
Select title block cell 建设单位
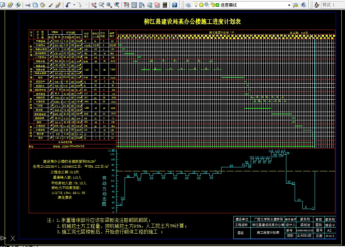(x=242, y=219)
